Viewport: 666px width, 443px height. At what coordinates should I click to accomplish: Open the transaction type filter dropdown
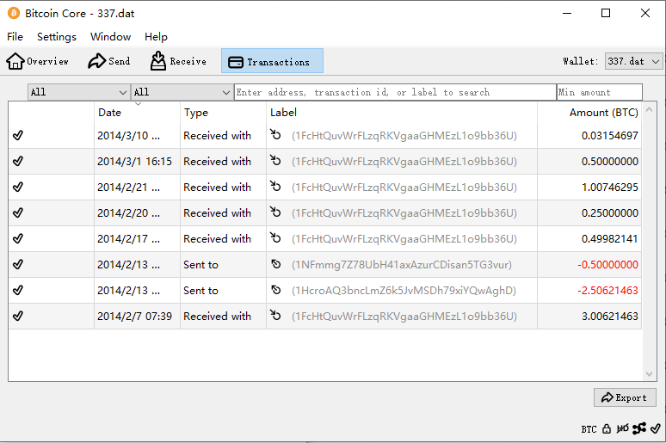tap(182, 92)
